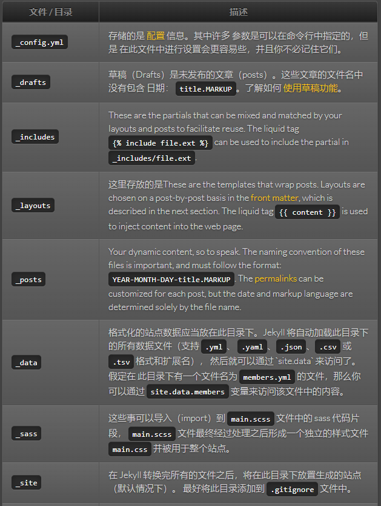Screen dimensions: 381x506
Task: Click the 文件 / 目录 column header
Action: click(x=50, y=12)
